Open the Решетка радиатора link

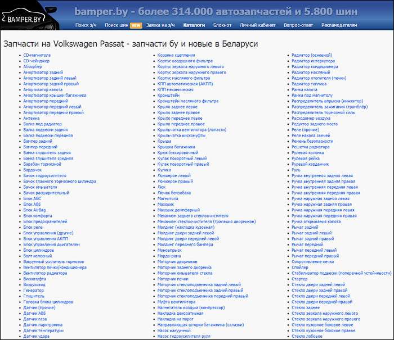click(x=310, y=147)
